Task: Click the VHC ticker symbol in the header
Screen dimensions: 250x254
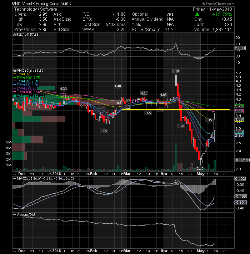Action: pos(16,4)
